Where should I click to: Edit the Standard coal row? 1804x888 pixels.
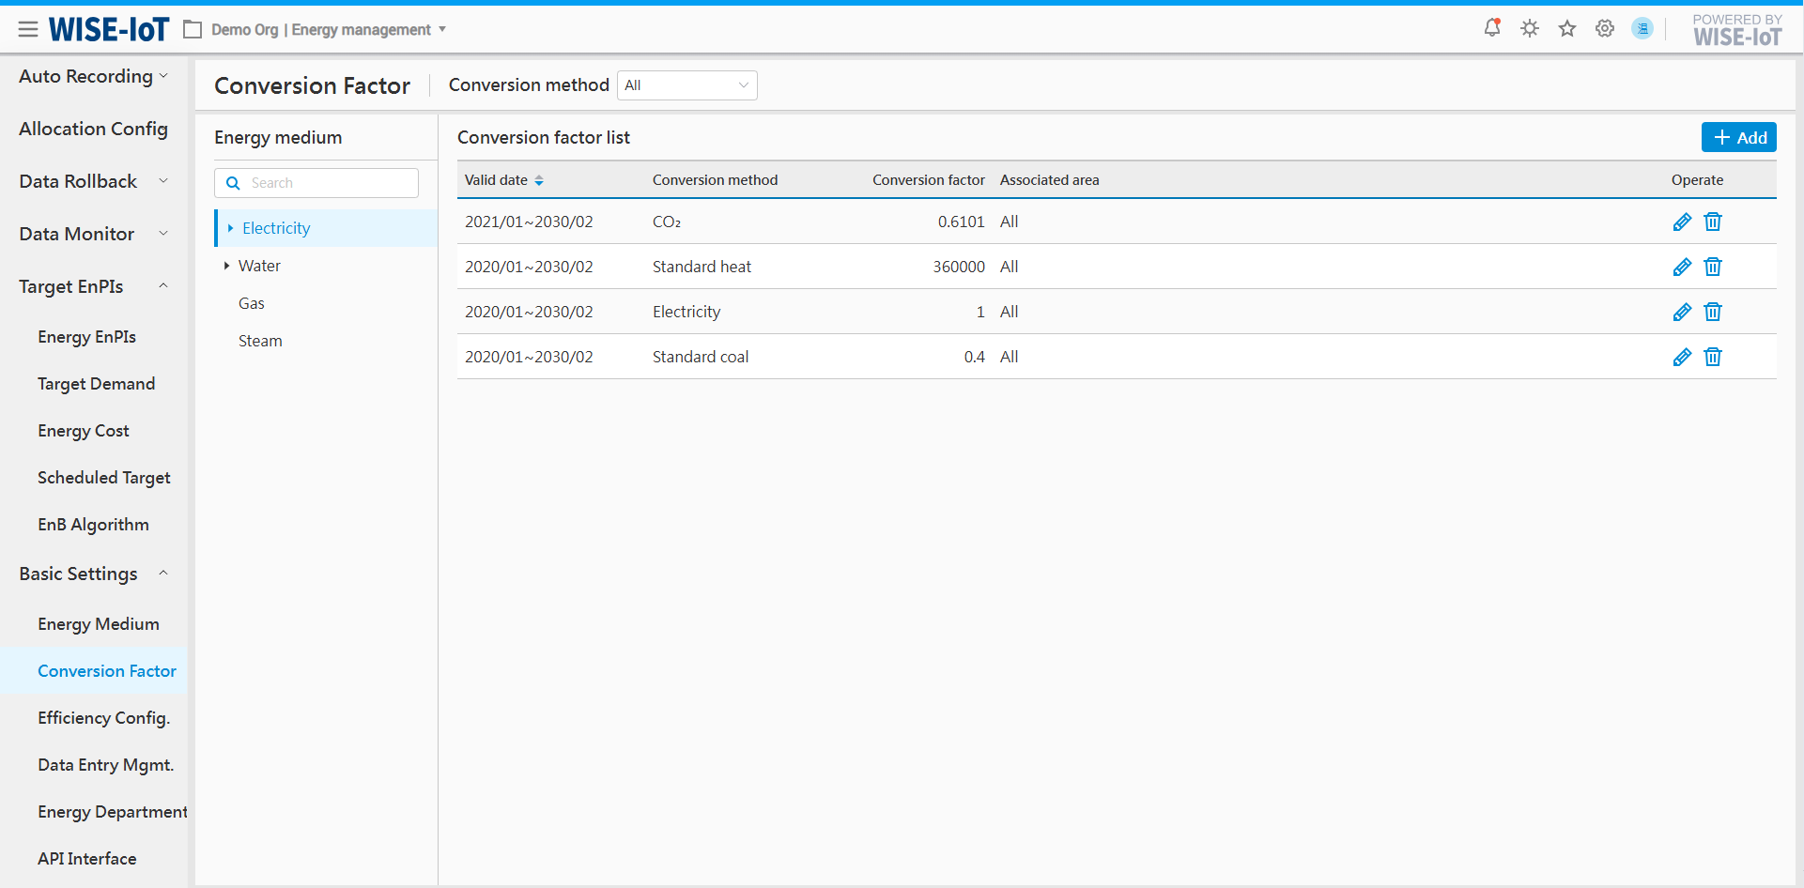[1682, 357]
